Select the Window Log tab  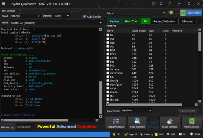pos(7,127)
